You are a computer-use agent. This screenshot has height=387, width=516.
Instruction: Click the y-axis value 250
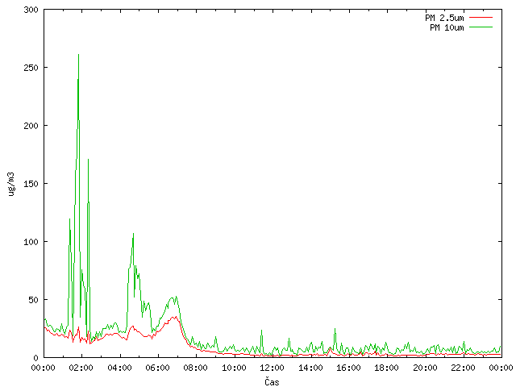click(x=31, y=68)
